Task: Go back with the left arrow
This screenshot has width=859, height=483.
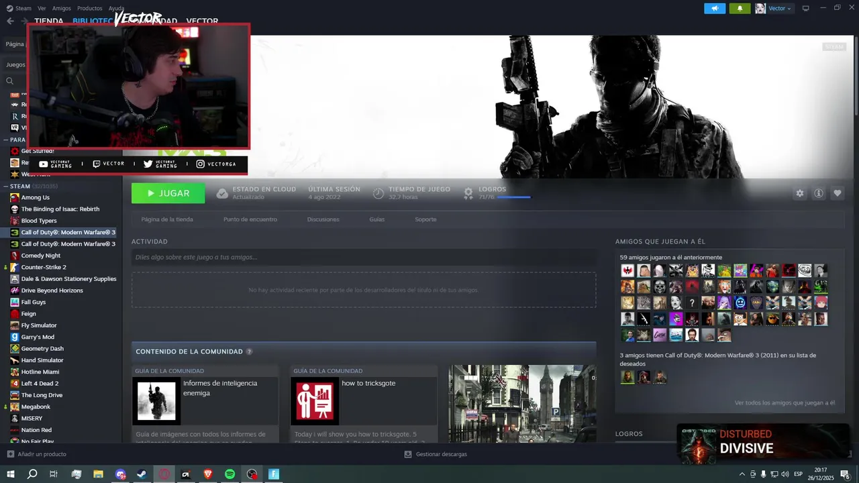Action: [x=10, y=21]
